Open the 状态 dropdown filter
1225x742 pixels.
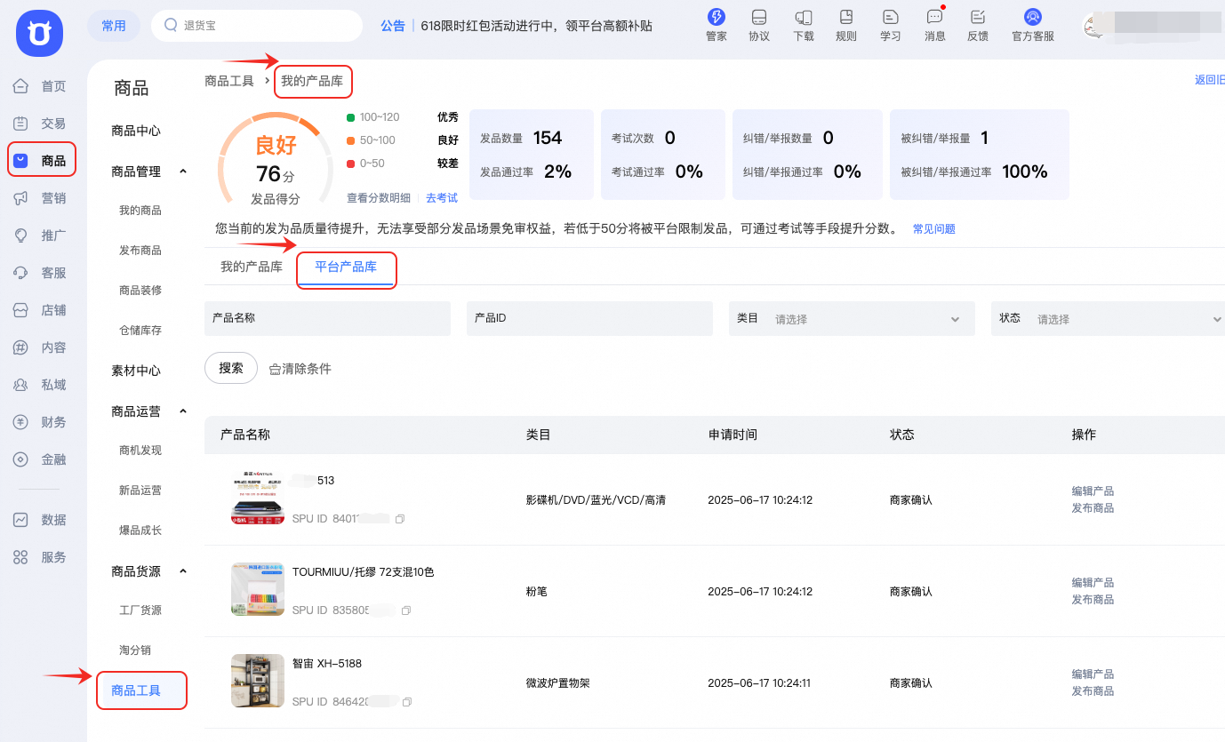(x=1108, y=319)
